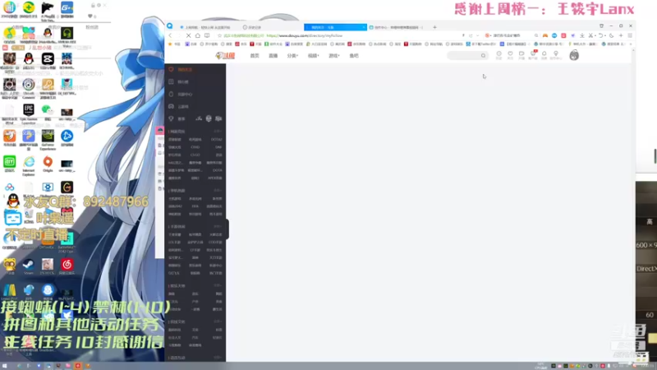
Task: Click the DNF category in sidebar
Action: pos(218,147)
